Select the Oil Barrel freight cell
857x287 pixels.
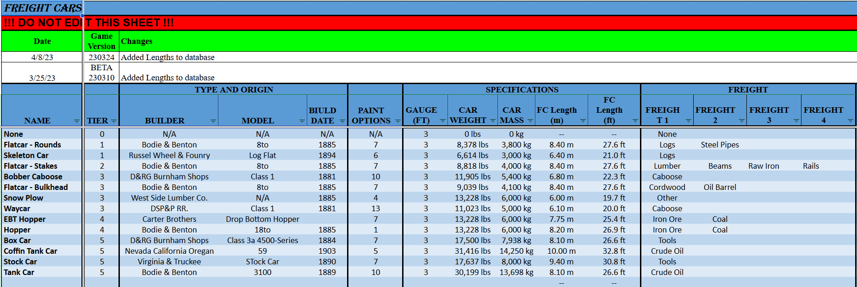tap(720, 187)
